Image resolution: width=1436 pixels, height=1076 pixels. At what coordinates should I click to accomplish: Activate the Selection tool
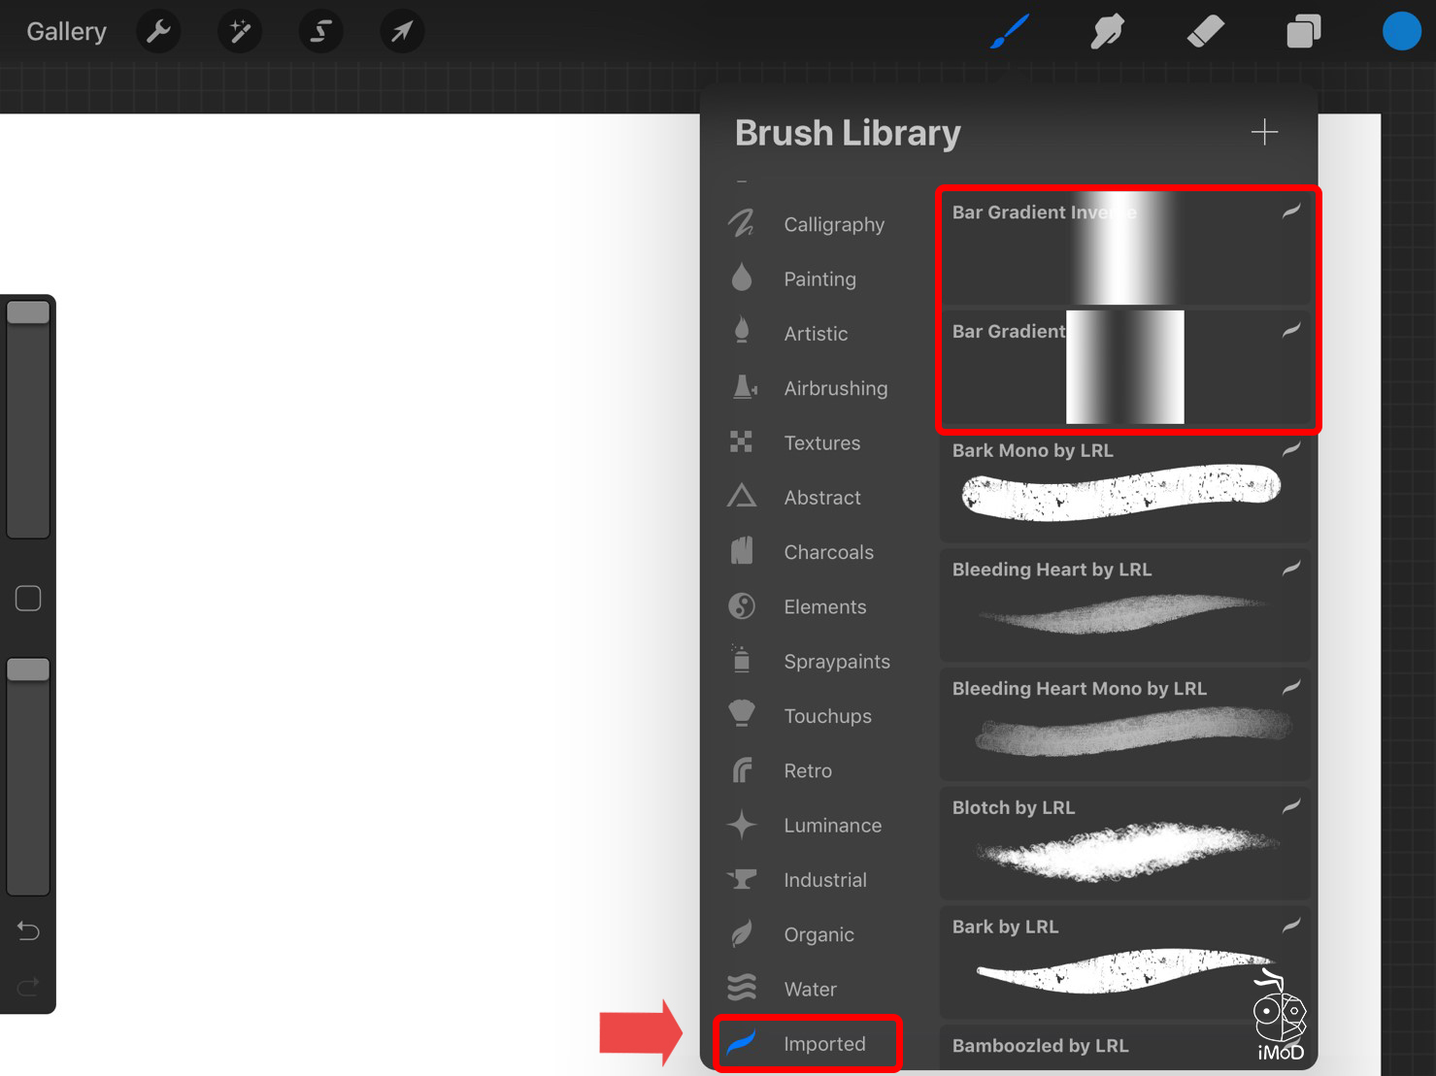click(x=320, y=32)
